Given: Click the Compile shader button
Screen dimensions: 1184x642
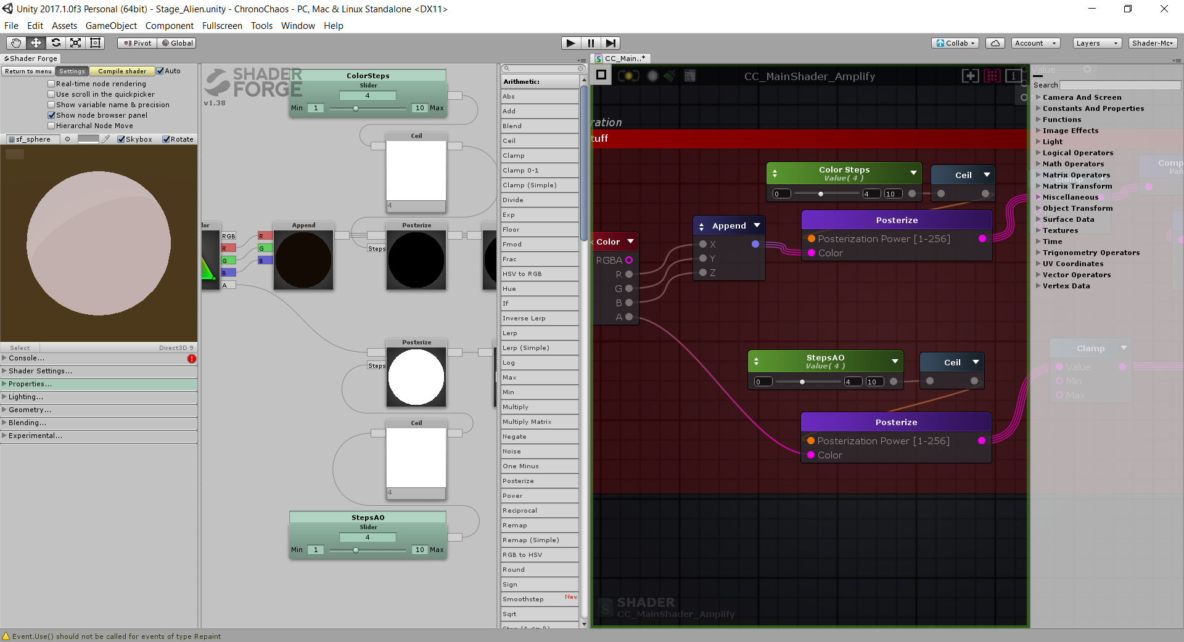Looking at the screenshot, I should (122, 71).
